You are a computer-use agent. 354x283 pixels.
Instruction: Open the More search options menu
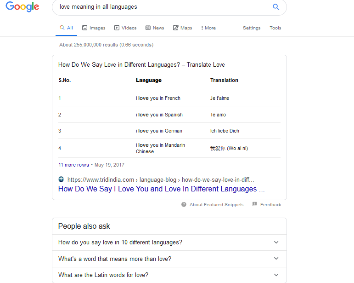pyautogui.click(x=208, y=28)
